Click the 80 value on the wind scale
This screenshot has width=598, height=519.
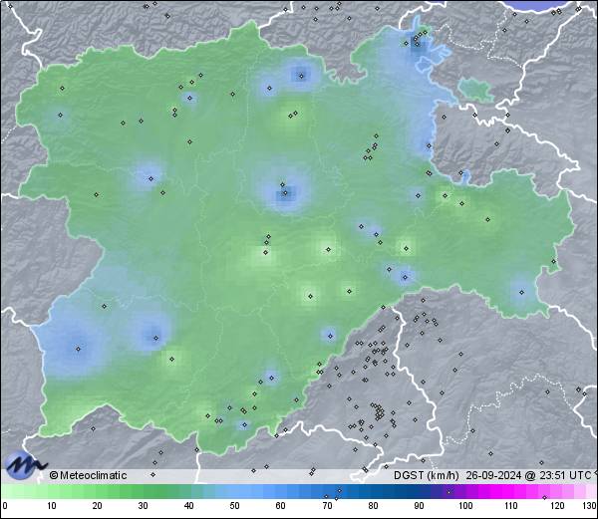point(374,506)
